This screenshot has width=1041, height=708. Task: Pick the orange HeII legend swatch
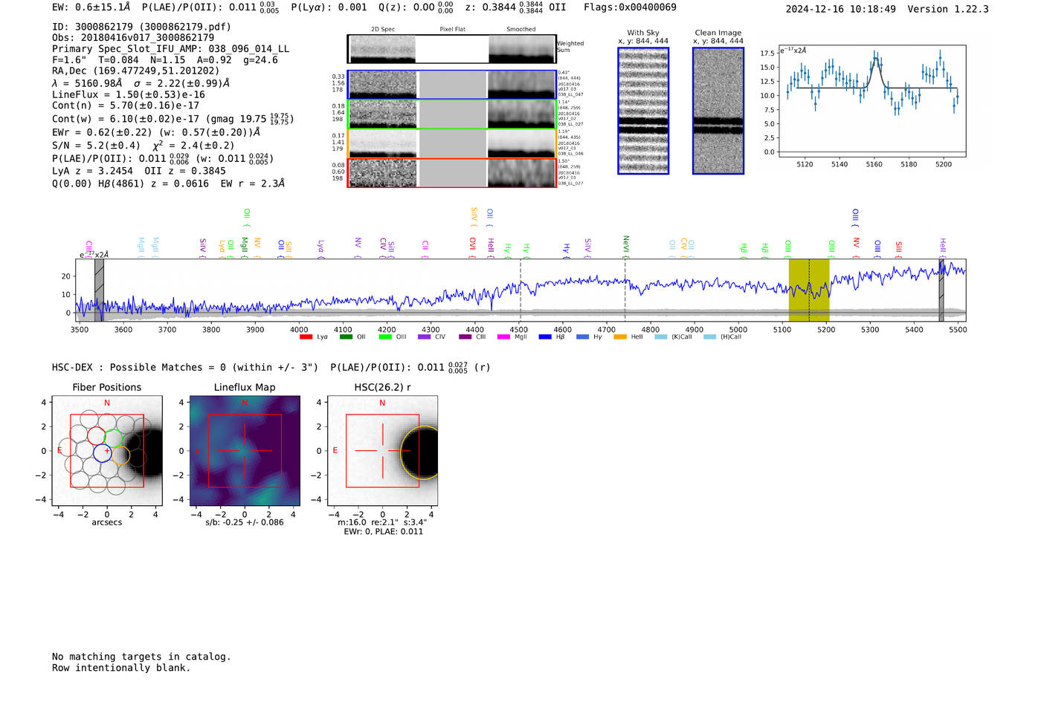point(620,337)
